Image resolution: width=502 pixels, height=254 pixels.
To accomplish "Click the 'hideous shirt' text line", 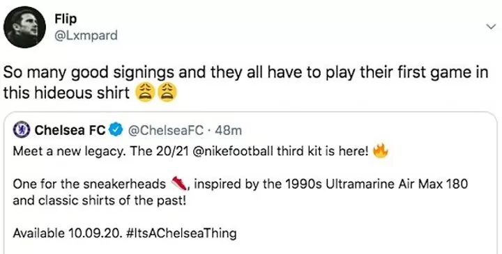I will (x=67, y=93).
